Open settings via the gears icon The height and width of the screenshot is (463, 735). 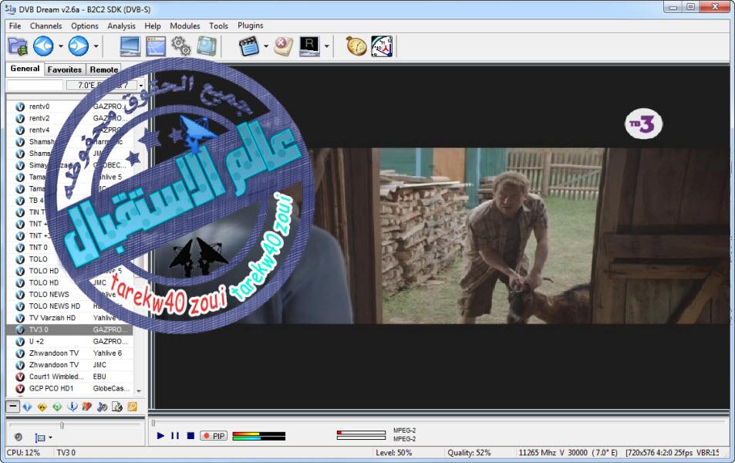[181, 46]
